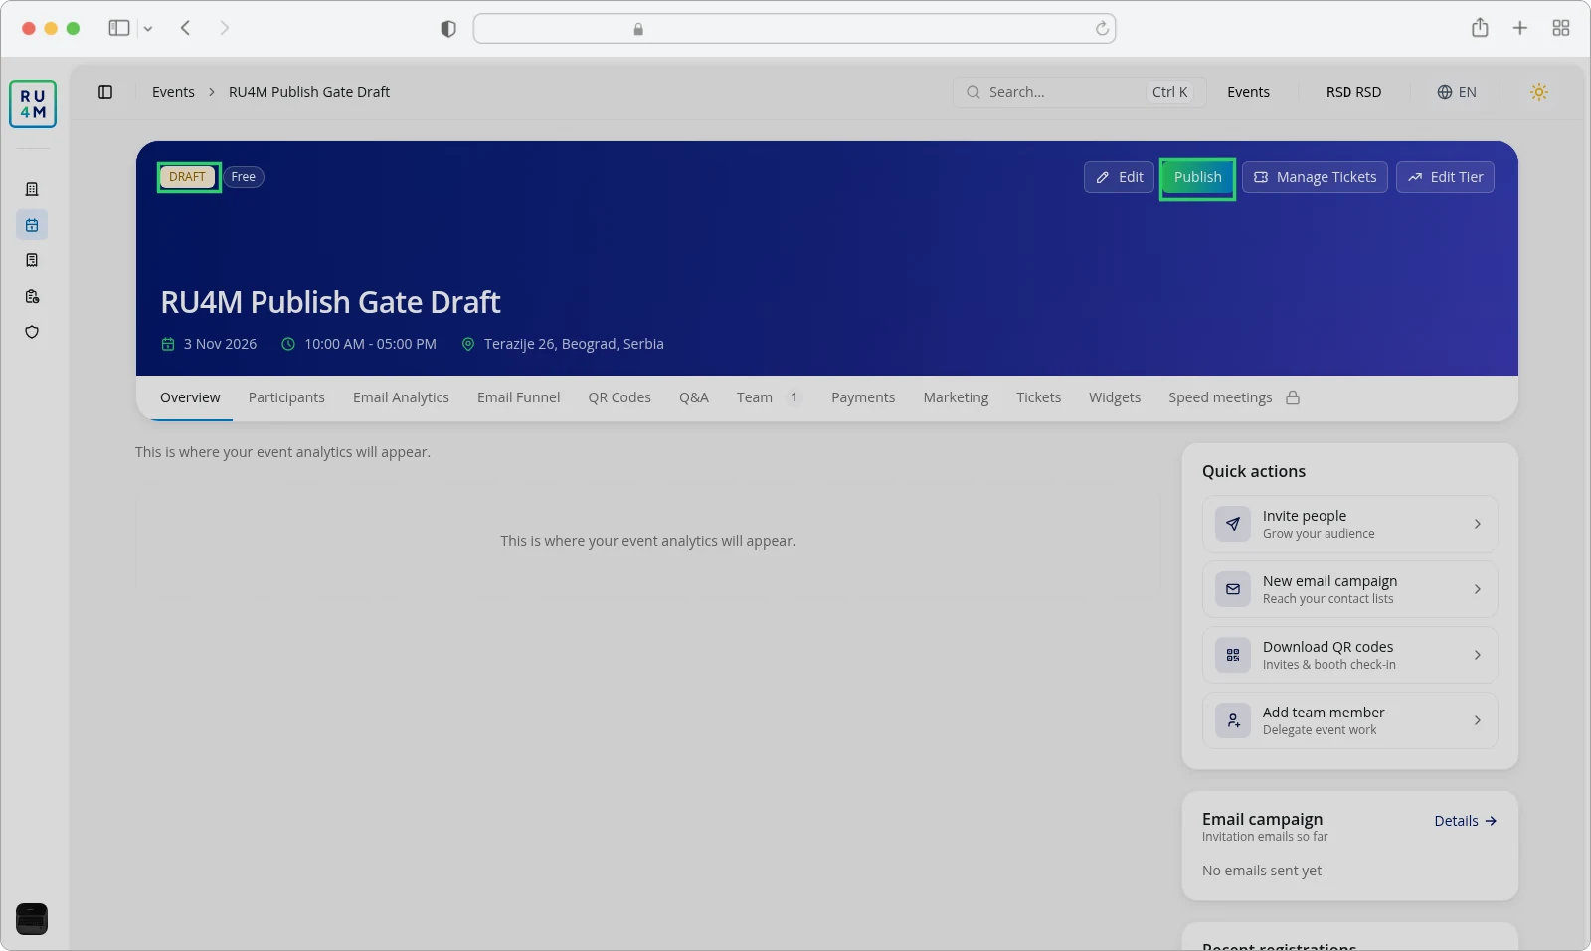Click the black avatar at the sidebar bottom
Viewport: 1591px width, 951px height.
[32, 919]
